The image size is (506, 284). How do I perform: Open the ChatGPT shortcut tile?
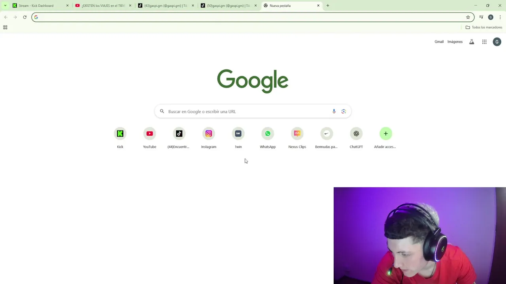click(356, 138)
